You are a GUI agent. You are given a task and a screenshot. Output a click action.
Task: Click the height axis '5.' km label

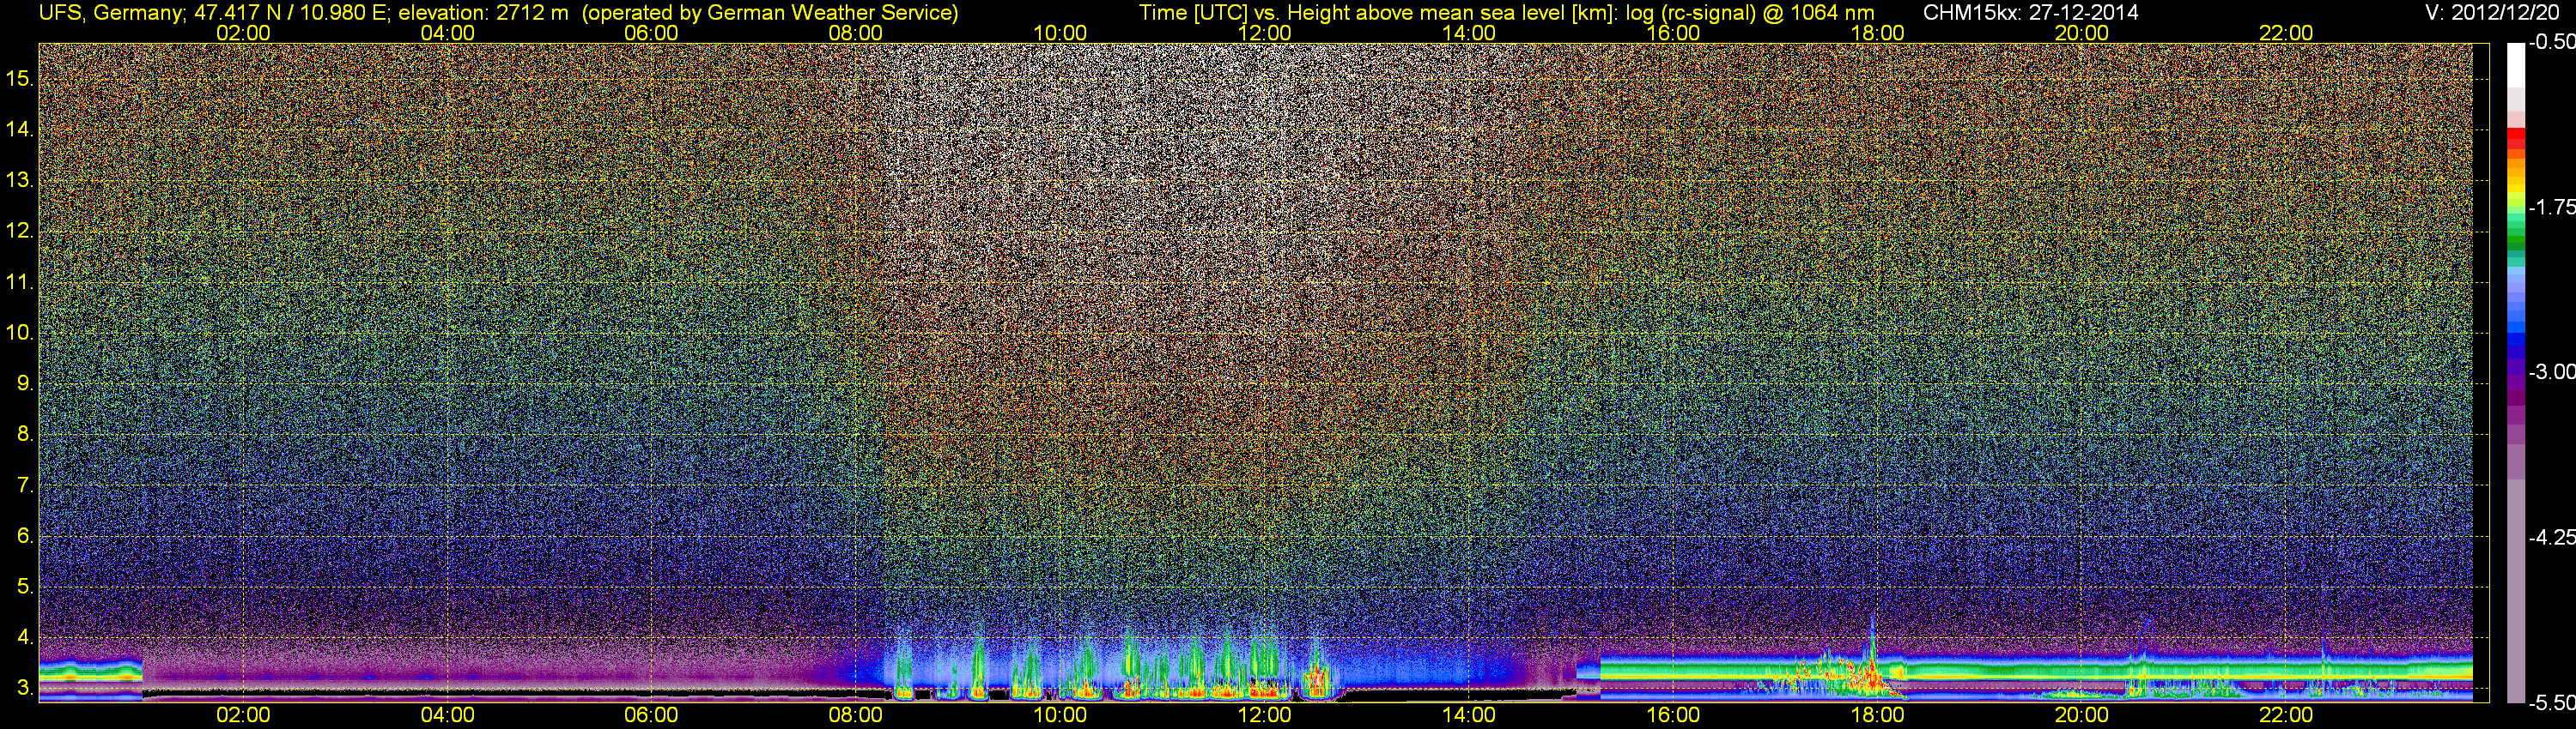click(25, 586)
